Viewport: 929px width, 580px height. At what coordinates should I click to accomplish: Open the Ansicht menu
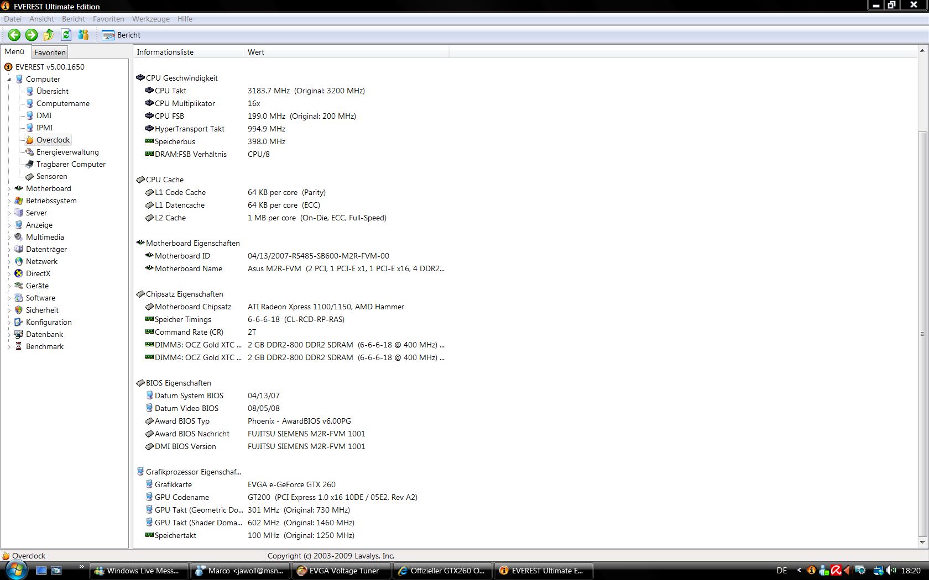[41, 19]
